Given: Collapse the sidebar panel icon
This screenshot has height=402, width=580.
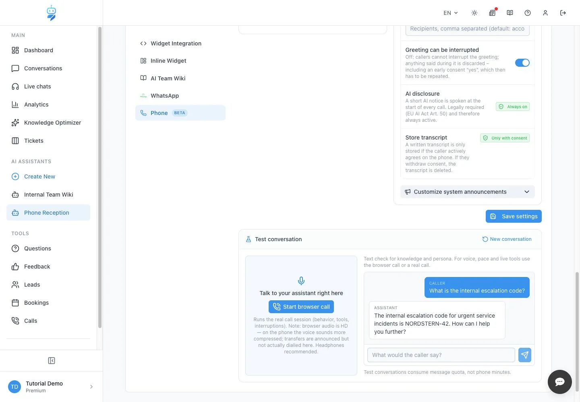Looking at the screenshot, I should [52, 361].
